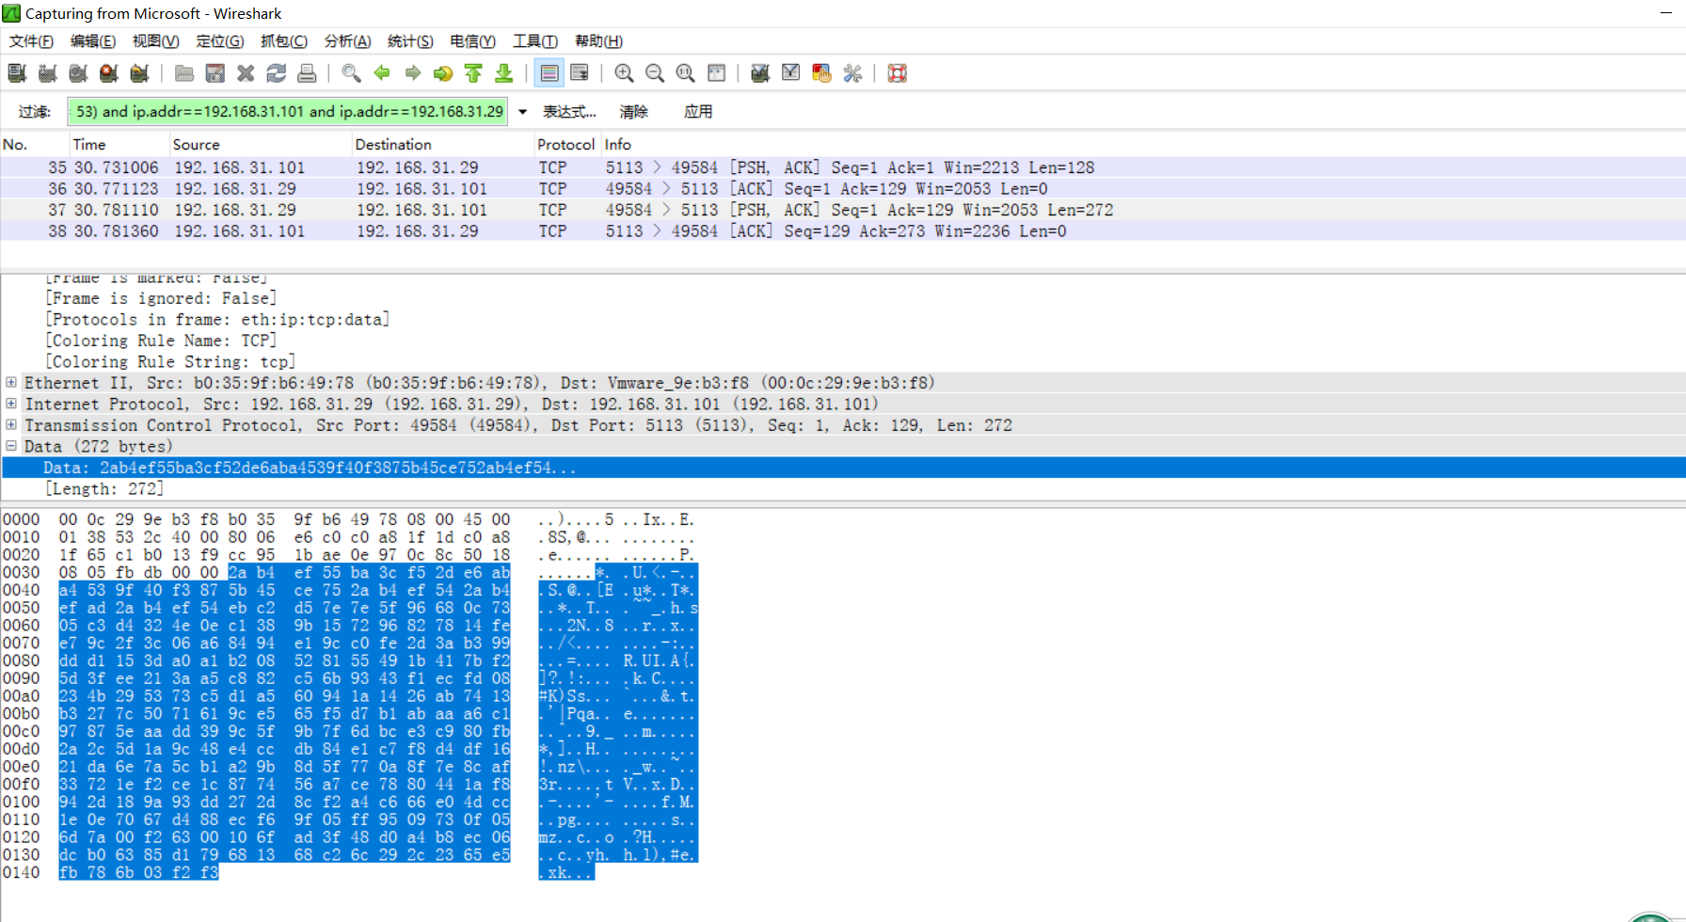This screenshot has height=922, width=1686.
Task: Zoom out on packet text
Action: coord(655,73)
